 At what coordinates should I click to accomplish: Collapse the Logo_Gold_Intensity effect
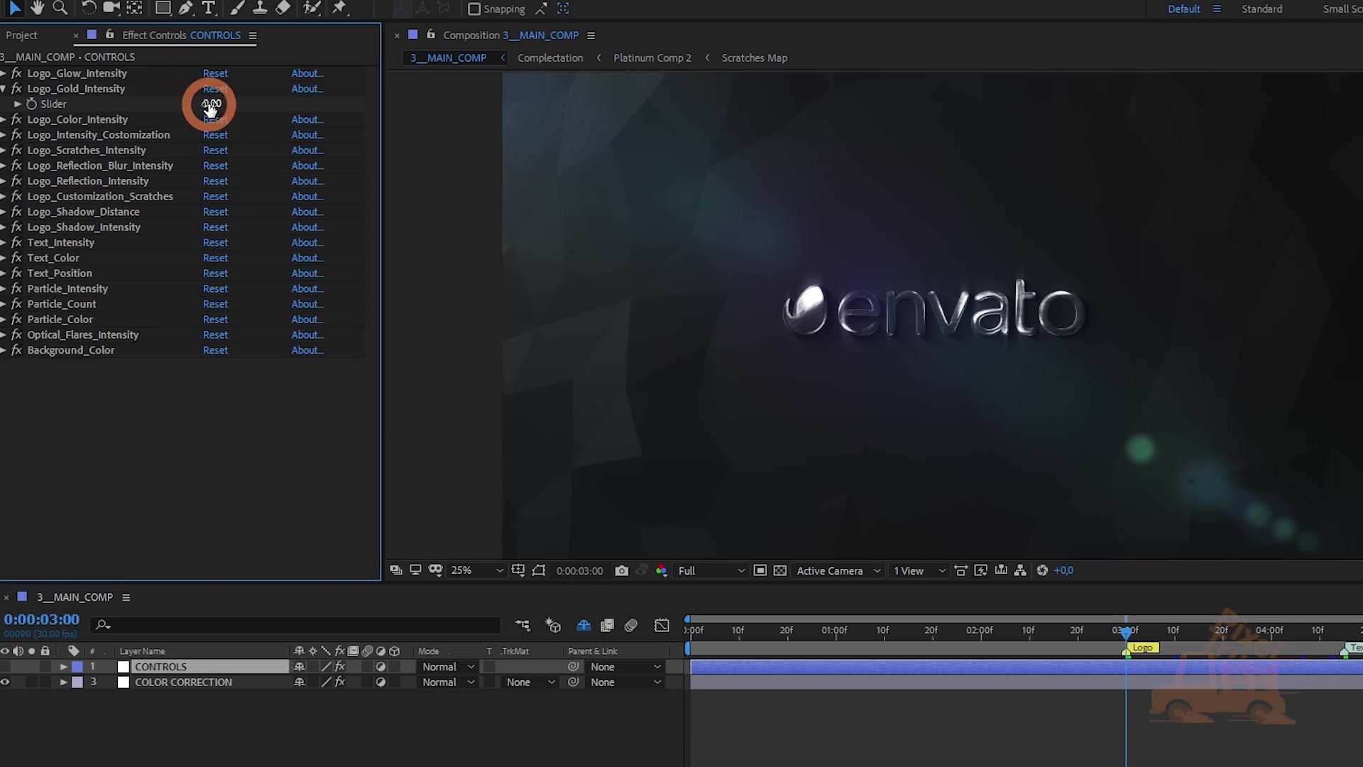tap(4, 89)
